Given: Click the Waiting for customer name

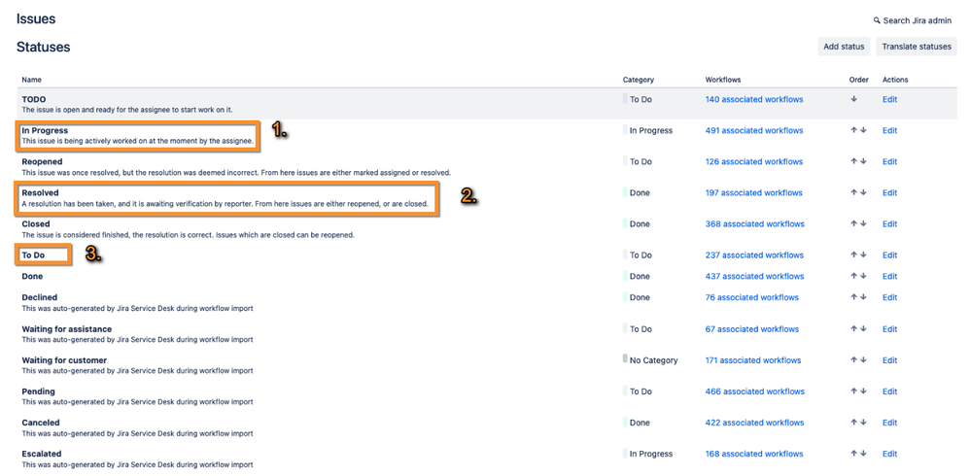Looking at the screenshot, I should click(x=64, y=359).
